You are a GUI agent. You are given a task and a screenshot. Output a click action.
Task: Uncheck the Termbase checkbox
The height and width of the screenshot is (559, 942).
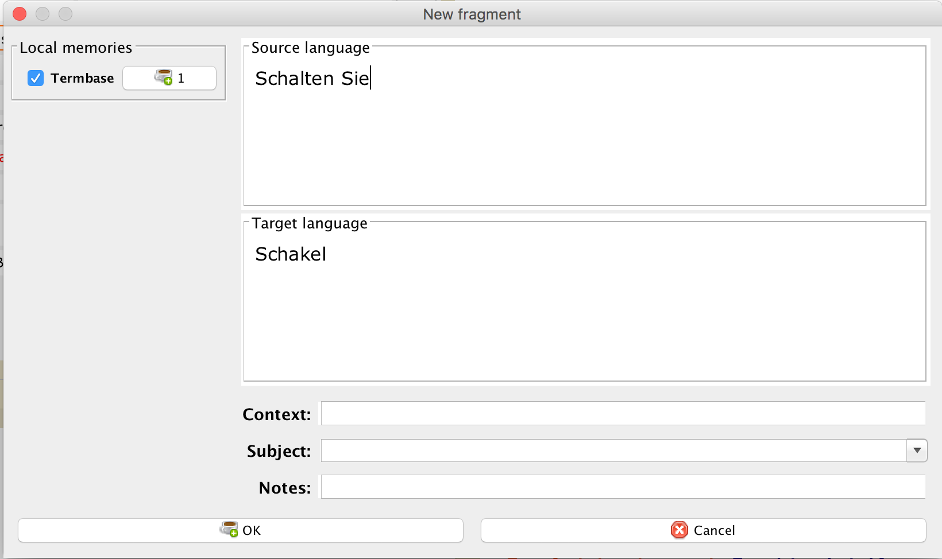[36, 78]
